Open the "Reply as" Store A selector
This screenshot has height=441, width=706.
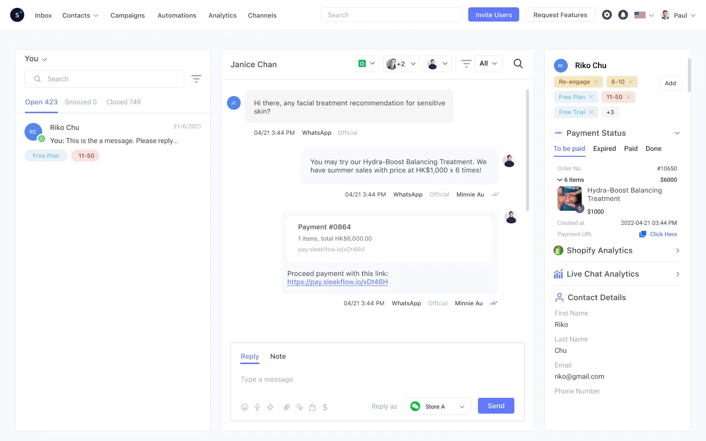pos(437,406)
